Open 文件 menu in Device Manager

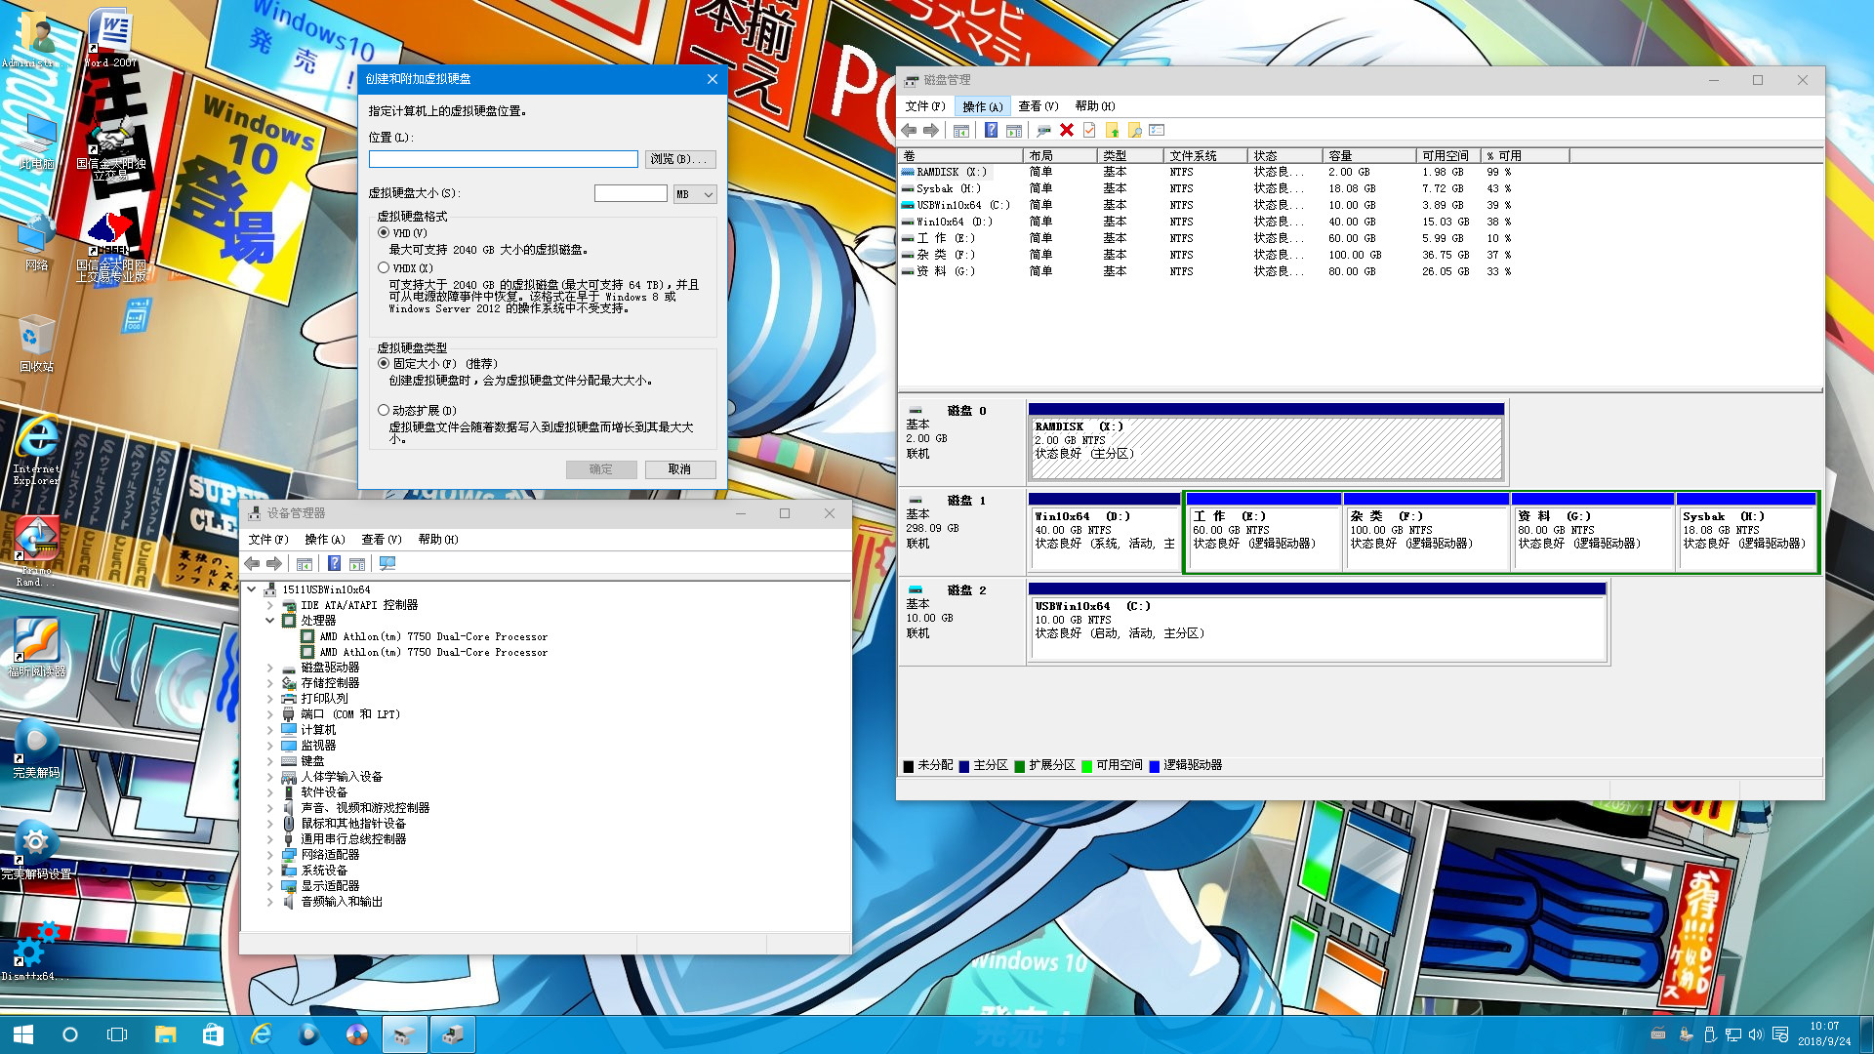tap(267, 540)
